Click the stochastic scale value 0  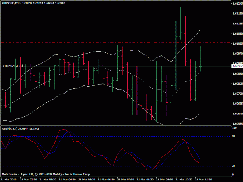[x=233, y=175]
